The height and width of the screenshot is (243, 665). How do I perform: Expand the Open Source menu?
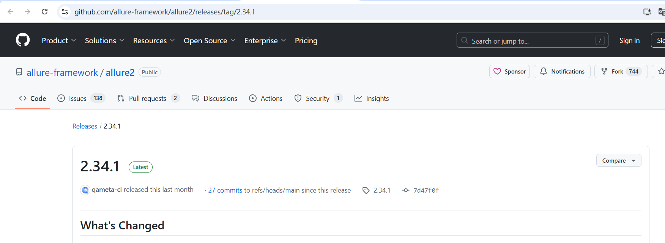(x=210, y=41)
